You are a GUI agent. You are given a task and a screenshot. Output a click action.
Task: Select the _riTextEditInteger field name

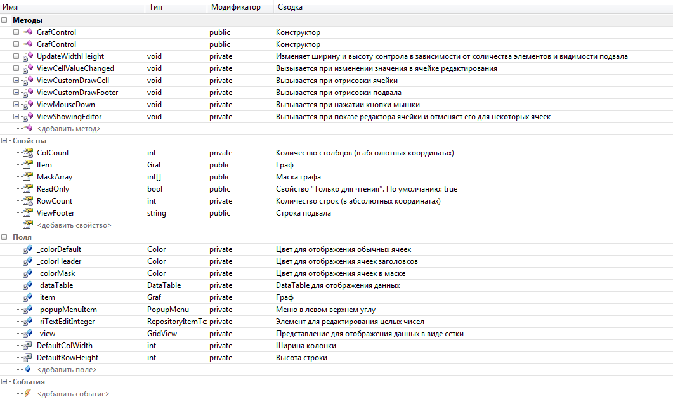point(66,322)
